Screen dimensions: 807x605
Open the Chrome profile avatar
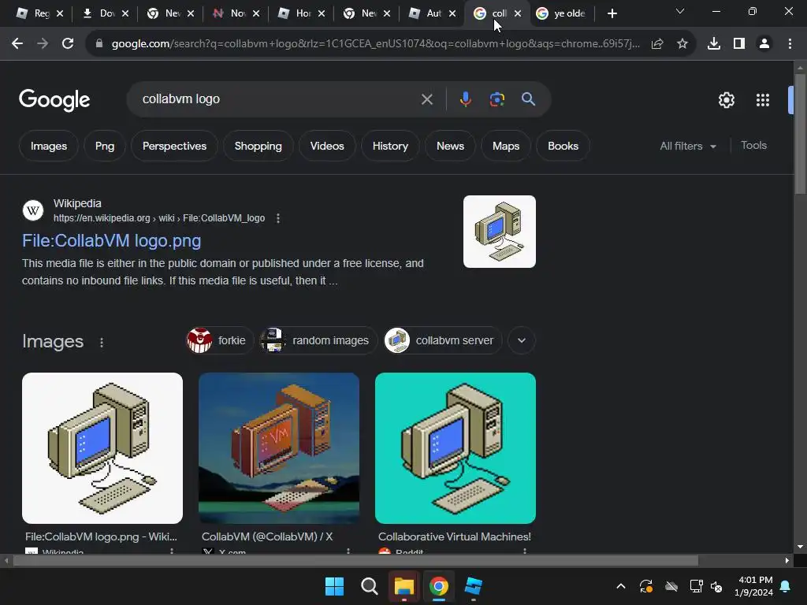[x=764, y=44]
